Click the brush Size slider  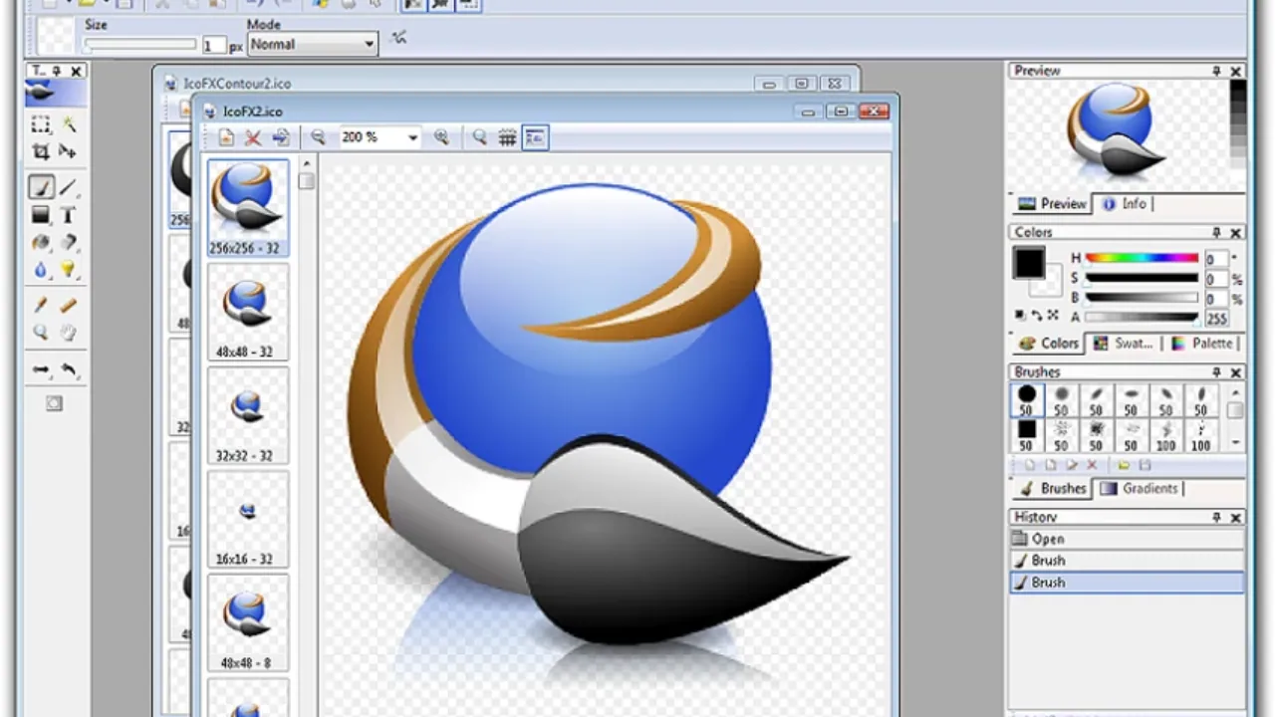click(139, 45)
